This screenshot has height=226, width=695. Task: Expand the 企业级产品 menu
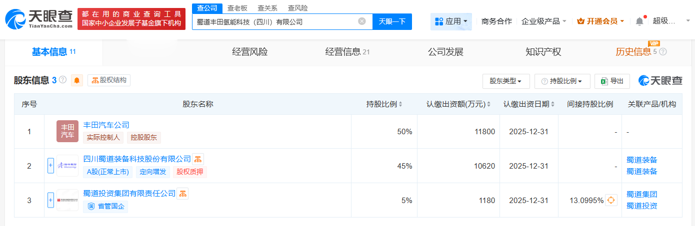coord(544,21)
